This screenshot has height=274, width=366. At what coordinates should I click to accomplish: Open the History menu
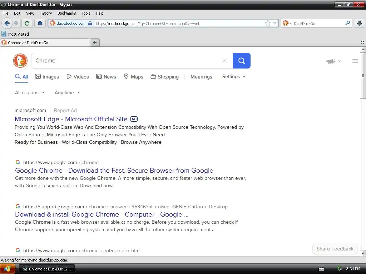click(x=46, y=13)
